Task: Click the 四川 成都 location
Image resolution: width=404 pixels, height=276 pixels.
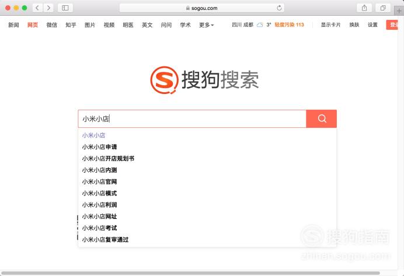Action: click(242, 25)
